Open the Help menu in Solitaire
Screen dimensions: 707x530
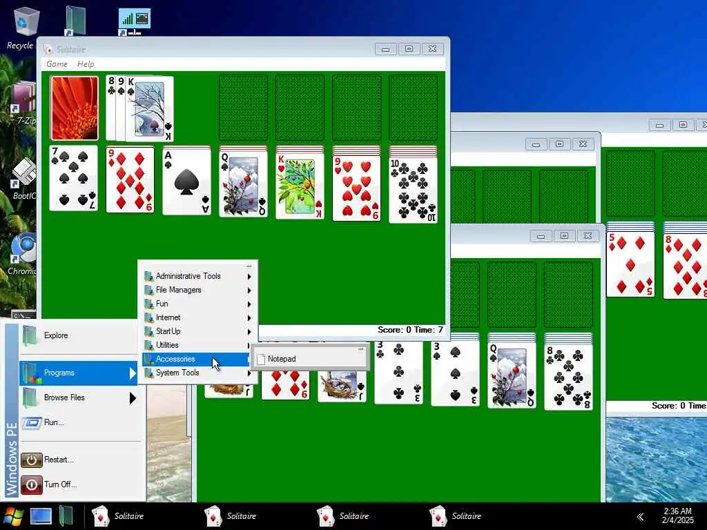pyautogui.click(x=86, y=64)
